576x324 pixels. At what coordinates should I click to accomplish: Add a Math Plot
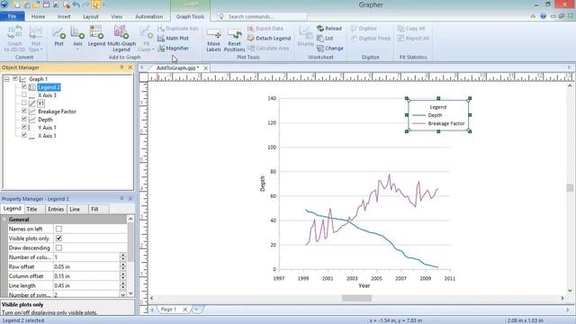(x=173, y=38)
